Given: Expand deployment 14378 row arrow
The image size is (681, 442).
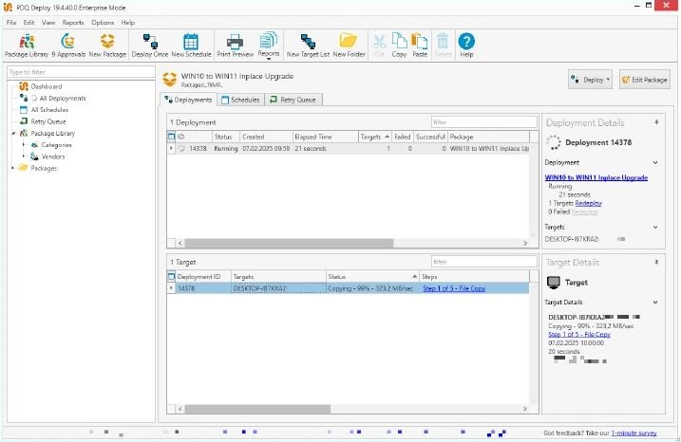Looking at the screenshot, I should point(171,148).
